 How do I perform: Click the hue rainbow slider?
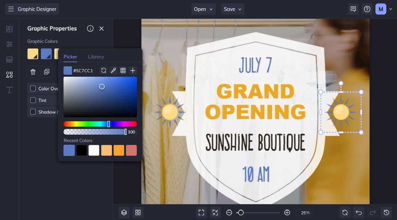click(x=100, y=124)
